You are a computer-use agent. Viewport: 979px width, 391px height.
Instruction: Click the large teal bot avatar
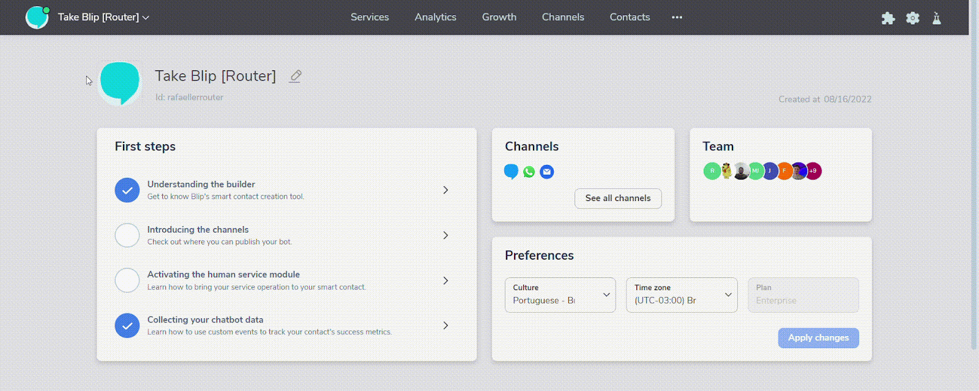tap(120, 83)
